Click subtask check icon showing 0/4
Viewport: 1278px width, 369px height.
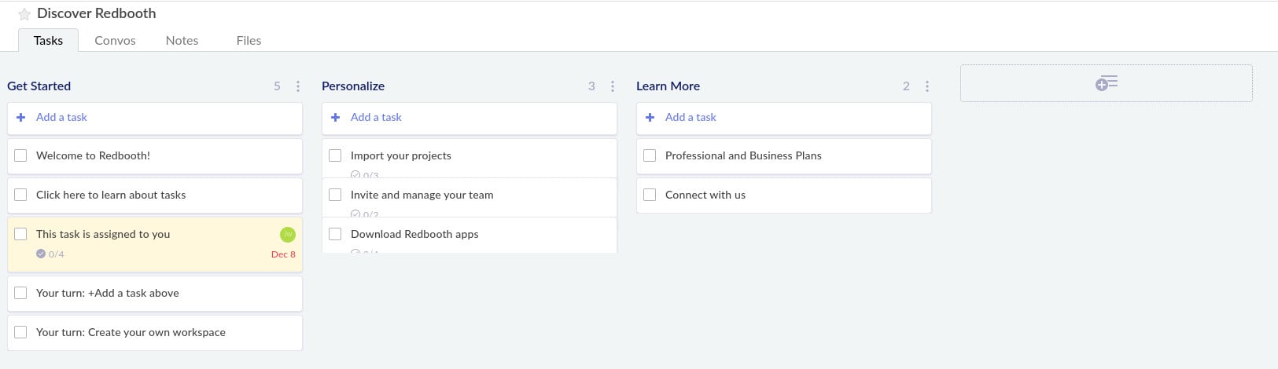coord(41,254)
